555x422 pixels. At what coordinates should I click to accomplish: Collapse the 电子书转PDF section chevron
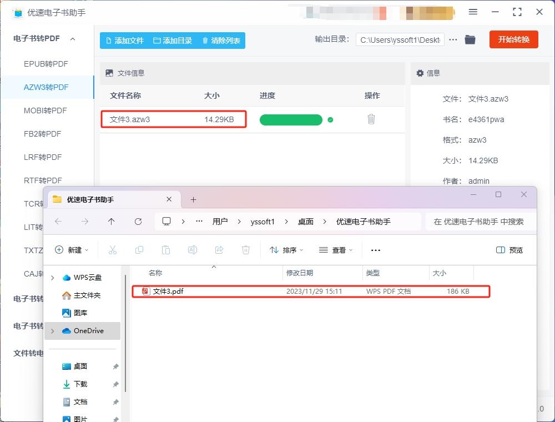coord(72,38)
